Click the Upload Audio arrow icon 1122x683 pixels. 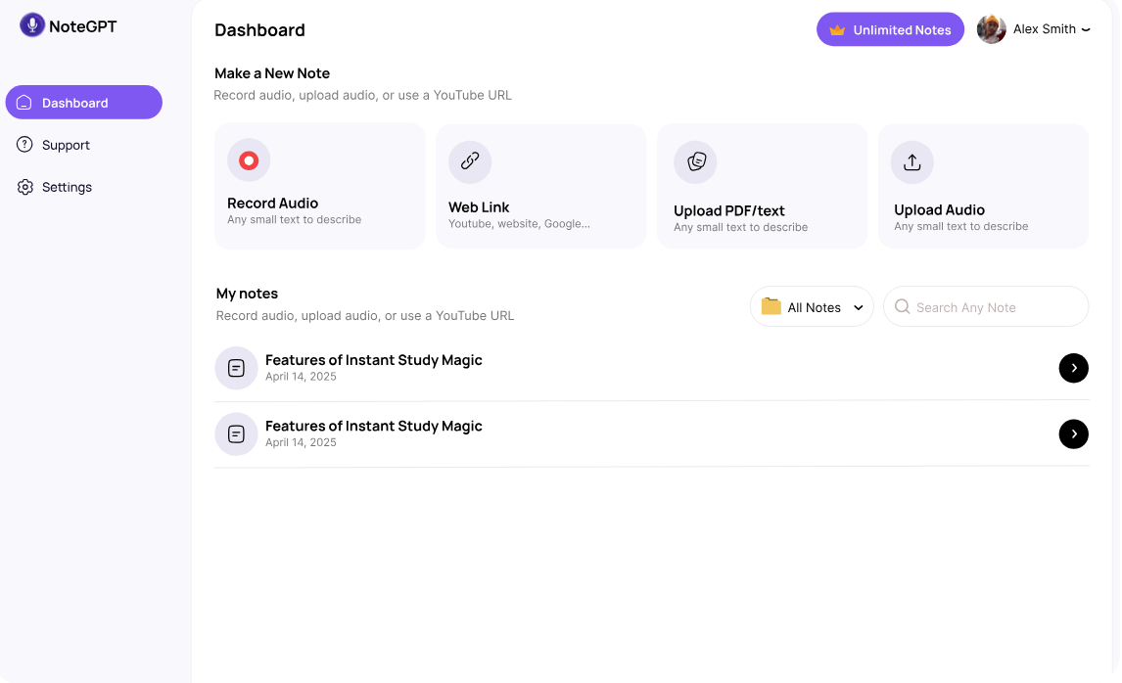912,161
